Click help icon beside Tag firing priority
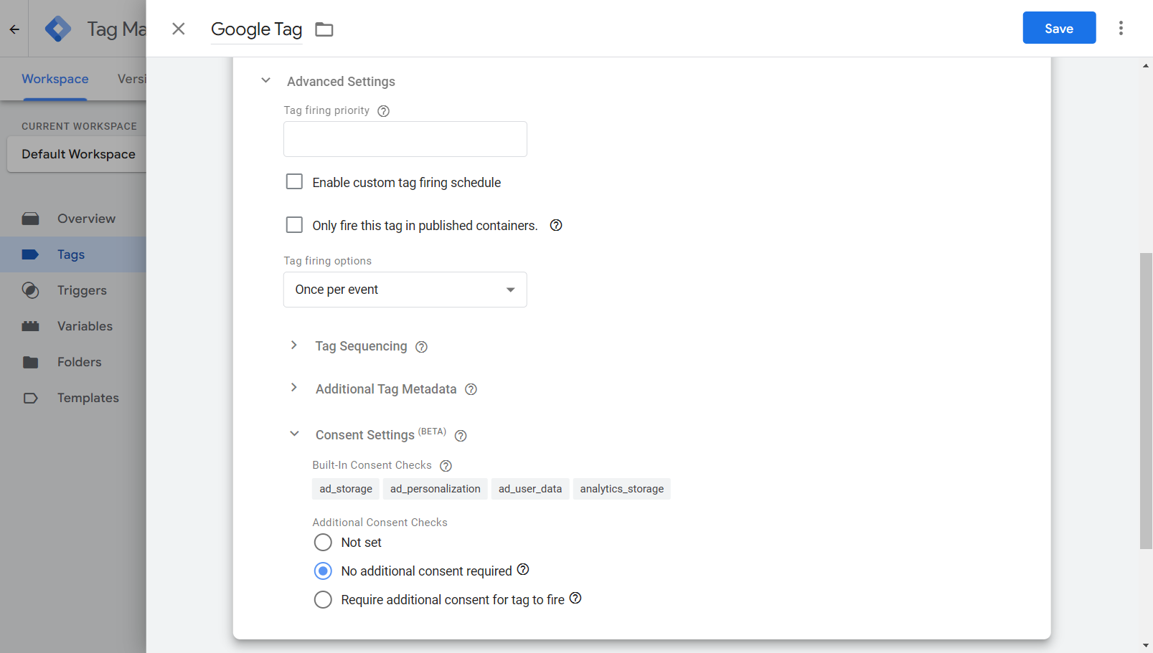 tap(384, 111)
